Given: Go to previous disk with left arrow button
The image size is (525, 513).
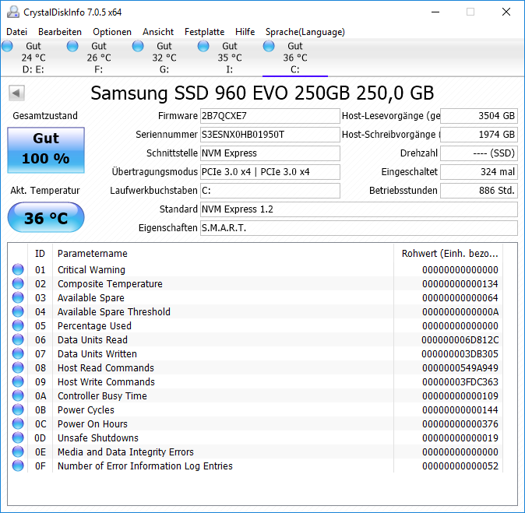Looking at the screenshot, I should pyautogui.click(x=16, y=93).
